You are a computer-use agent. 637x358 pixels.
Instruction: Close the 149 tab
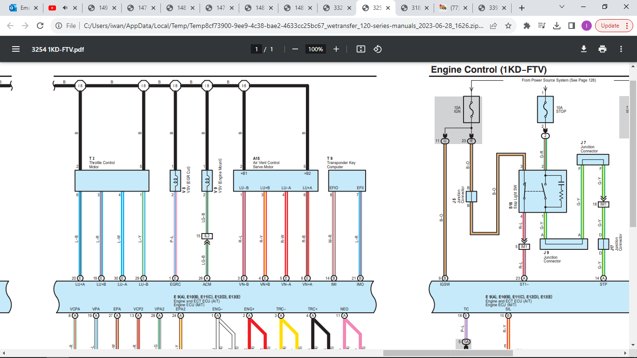pos(114,8)
